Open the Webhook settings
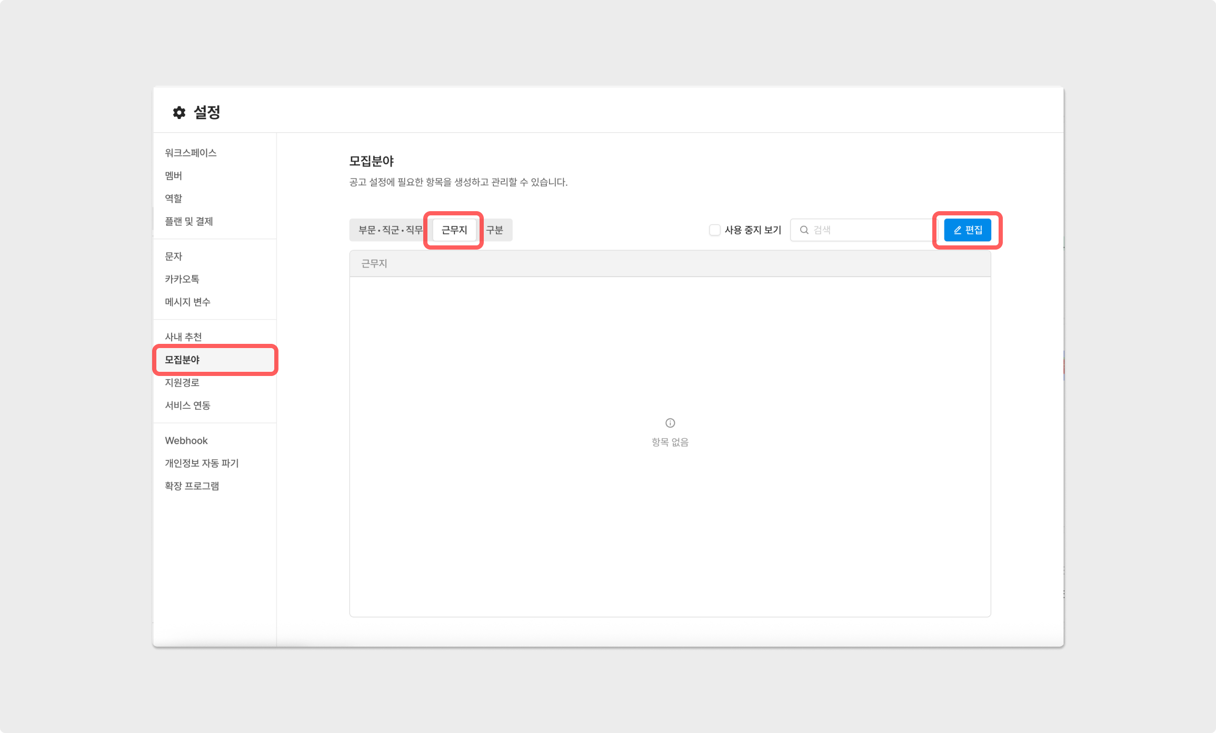The width and height of the screenshot is (1216, 733). tap(186, 440)
